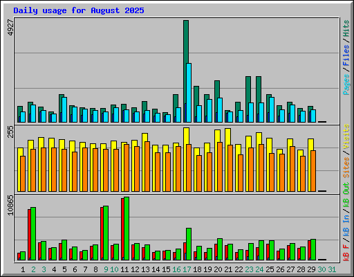Image resolution: width=354 pixels, height=277 pixels.
Task: Click green day label 3 on the x-axis
Action: (x=44, y=269)
